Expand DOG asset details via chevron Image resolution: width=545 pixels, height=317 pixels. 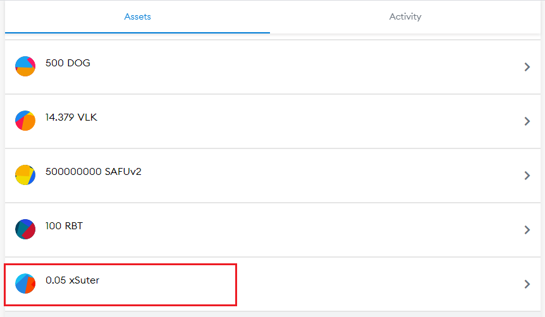click(527, 67)
